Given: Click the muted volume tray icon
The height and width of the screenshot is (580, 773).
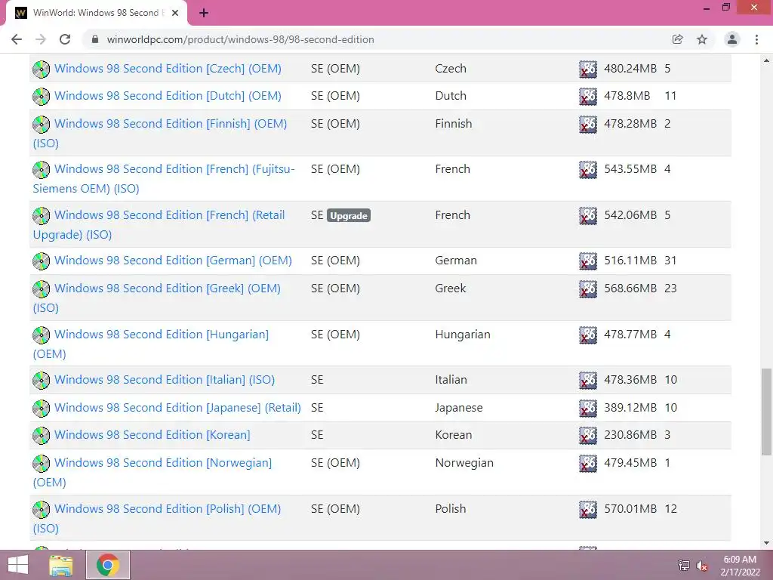Looking at the screenshot, I should pyautogui.click(x=701, y=566).
